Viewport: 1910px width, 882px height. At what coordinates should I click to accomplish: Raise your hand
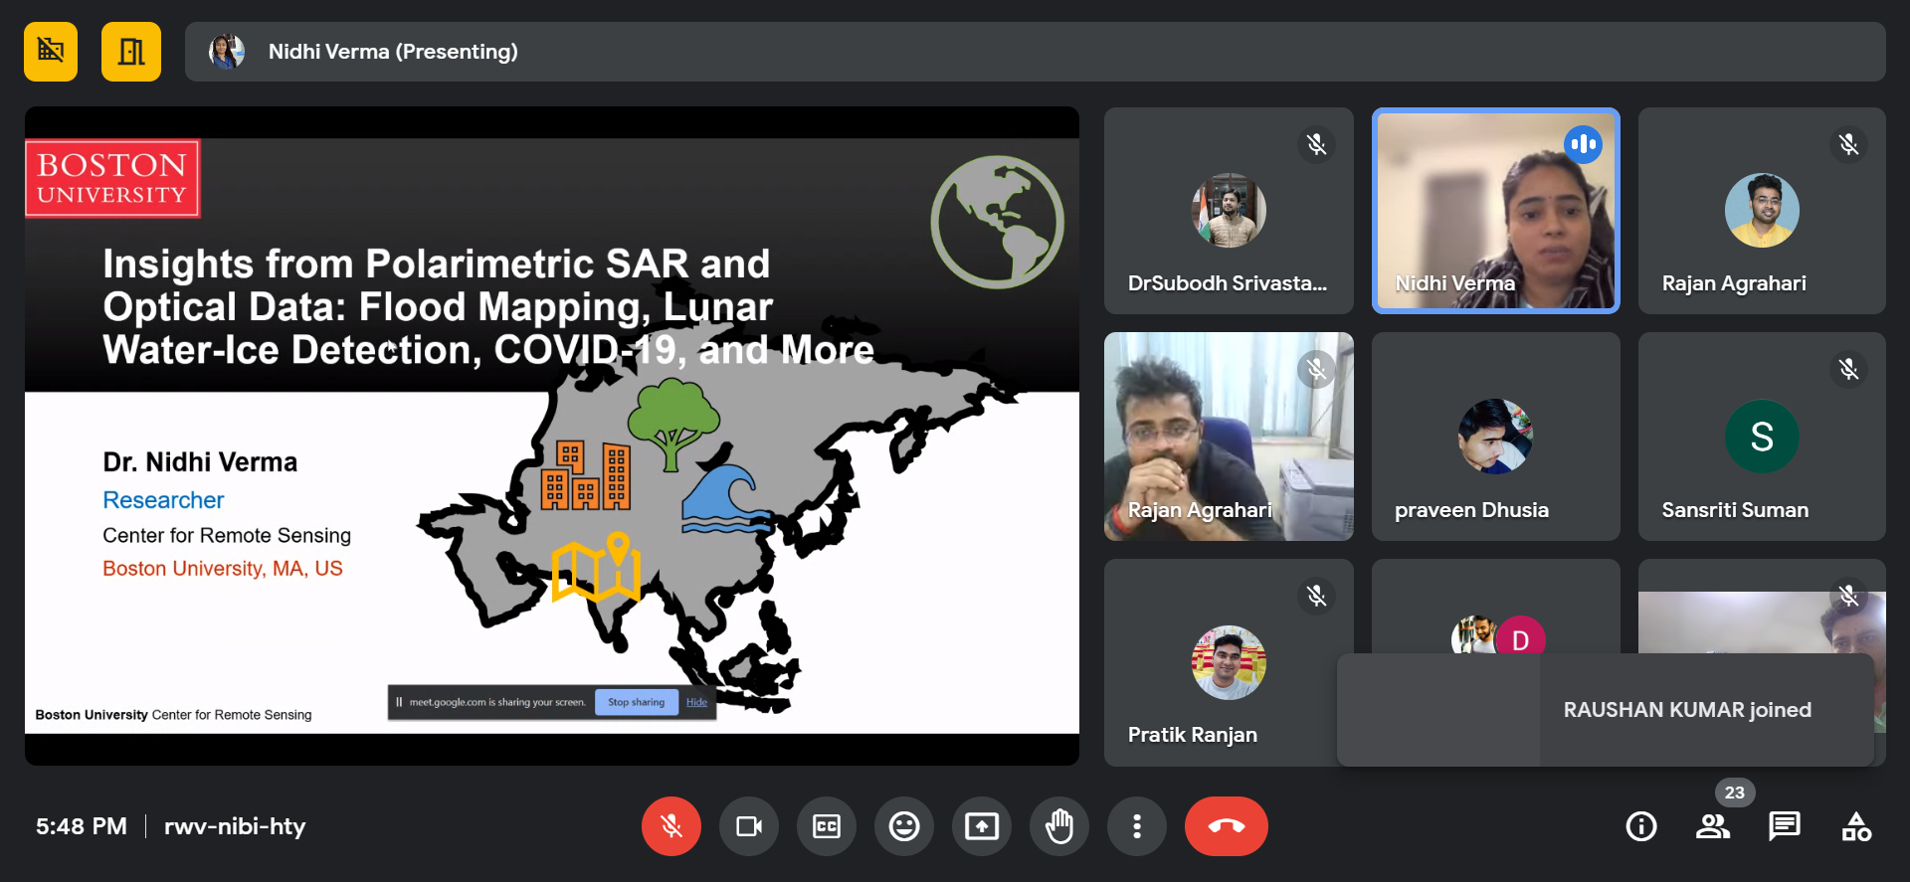[1059, 826]
